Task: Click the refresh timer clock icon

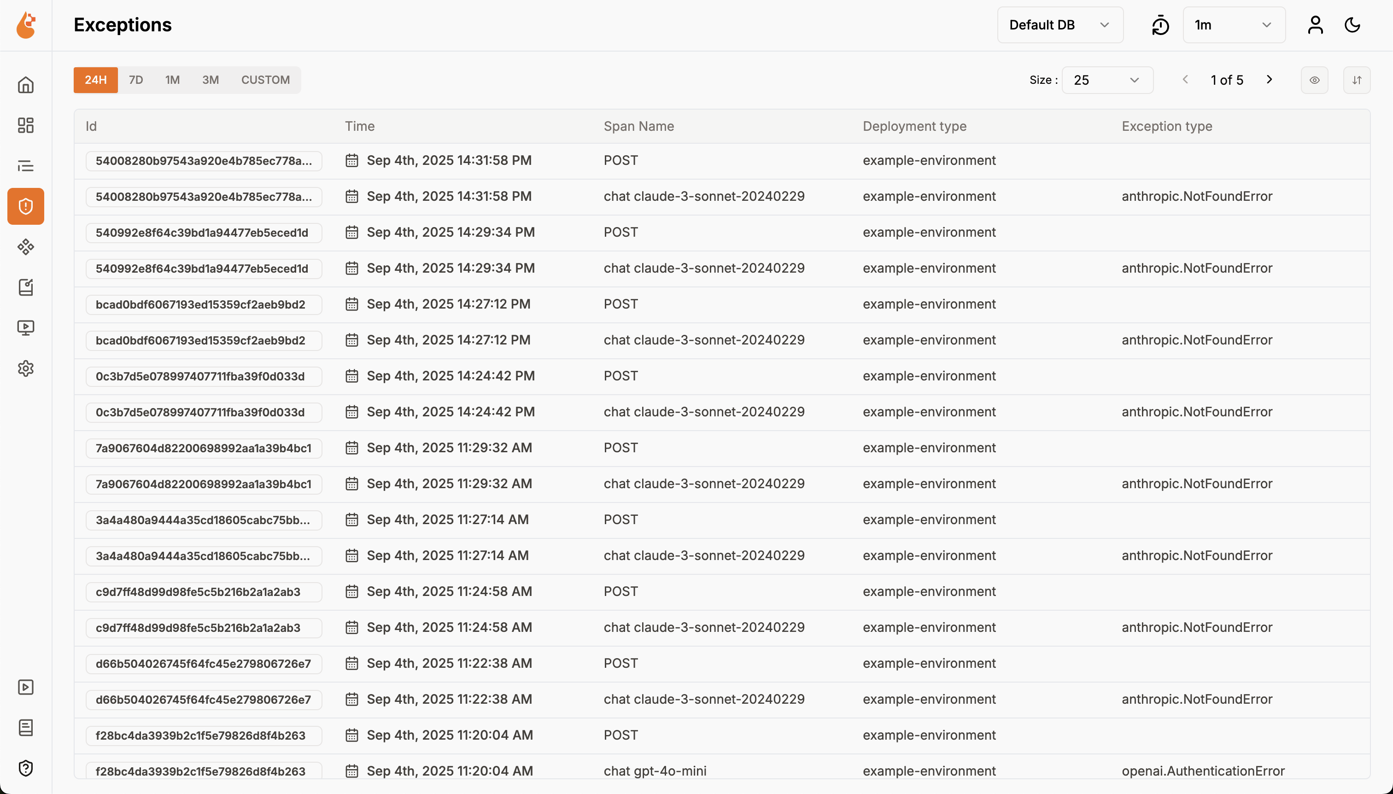Action: [1160, 25]
